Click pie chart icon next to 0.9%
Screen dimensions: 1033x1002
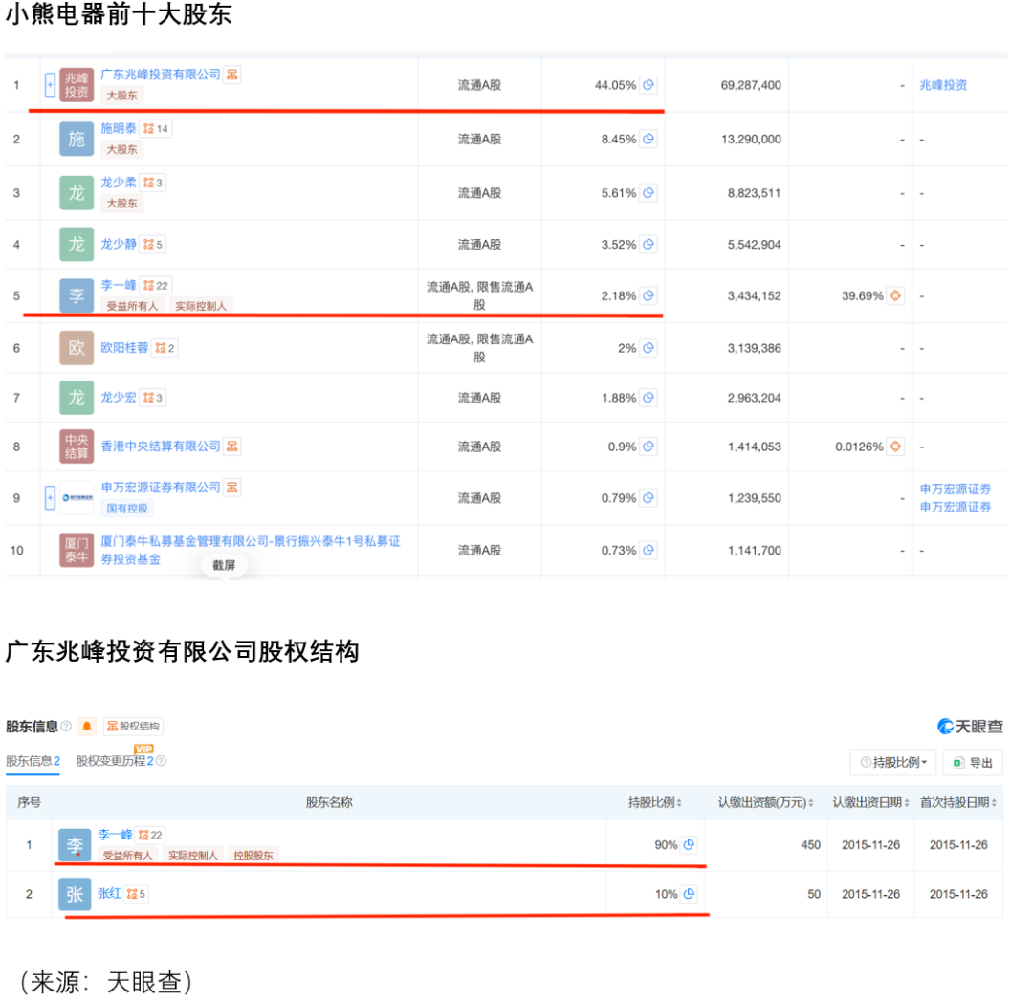648,447
